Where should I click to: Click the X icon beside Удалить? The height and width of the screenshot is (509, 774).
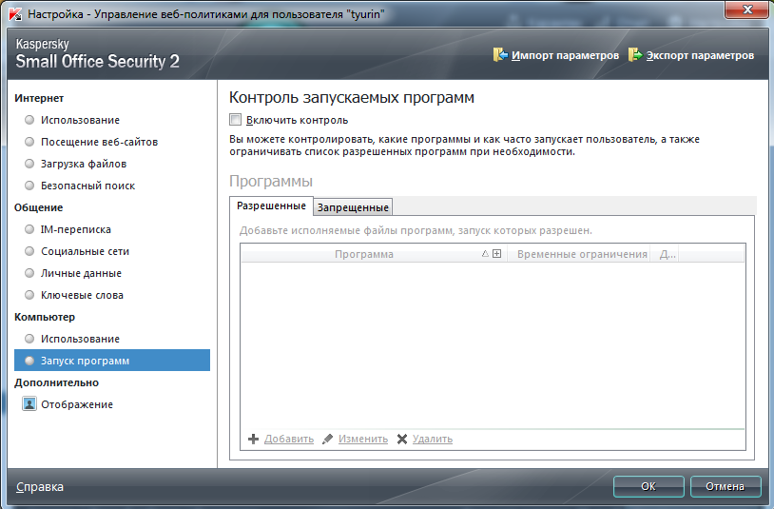402,439
